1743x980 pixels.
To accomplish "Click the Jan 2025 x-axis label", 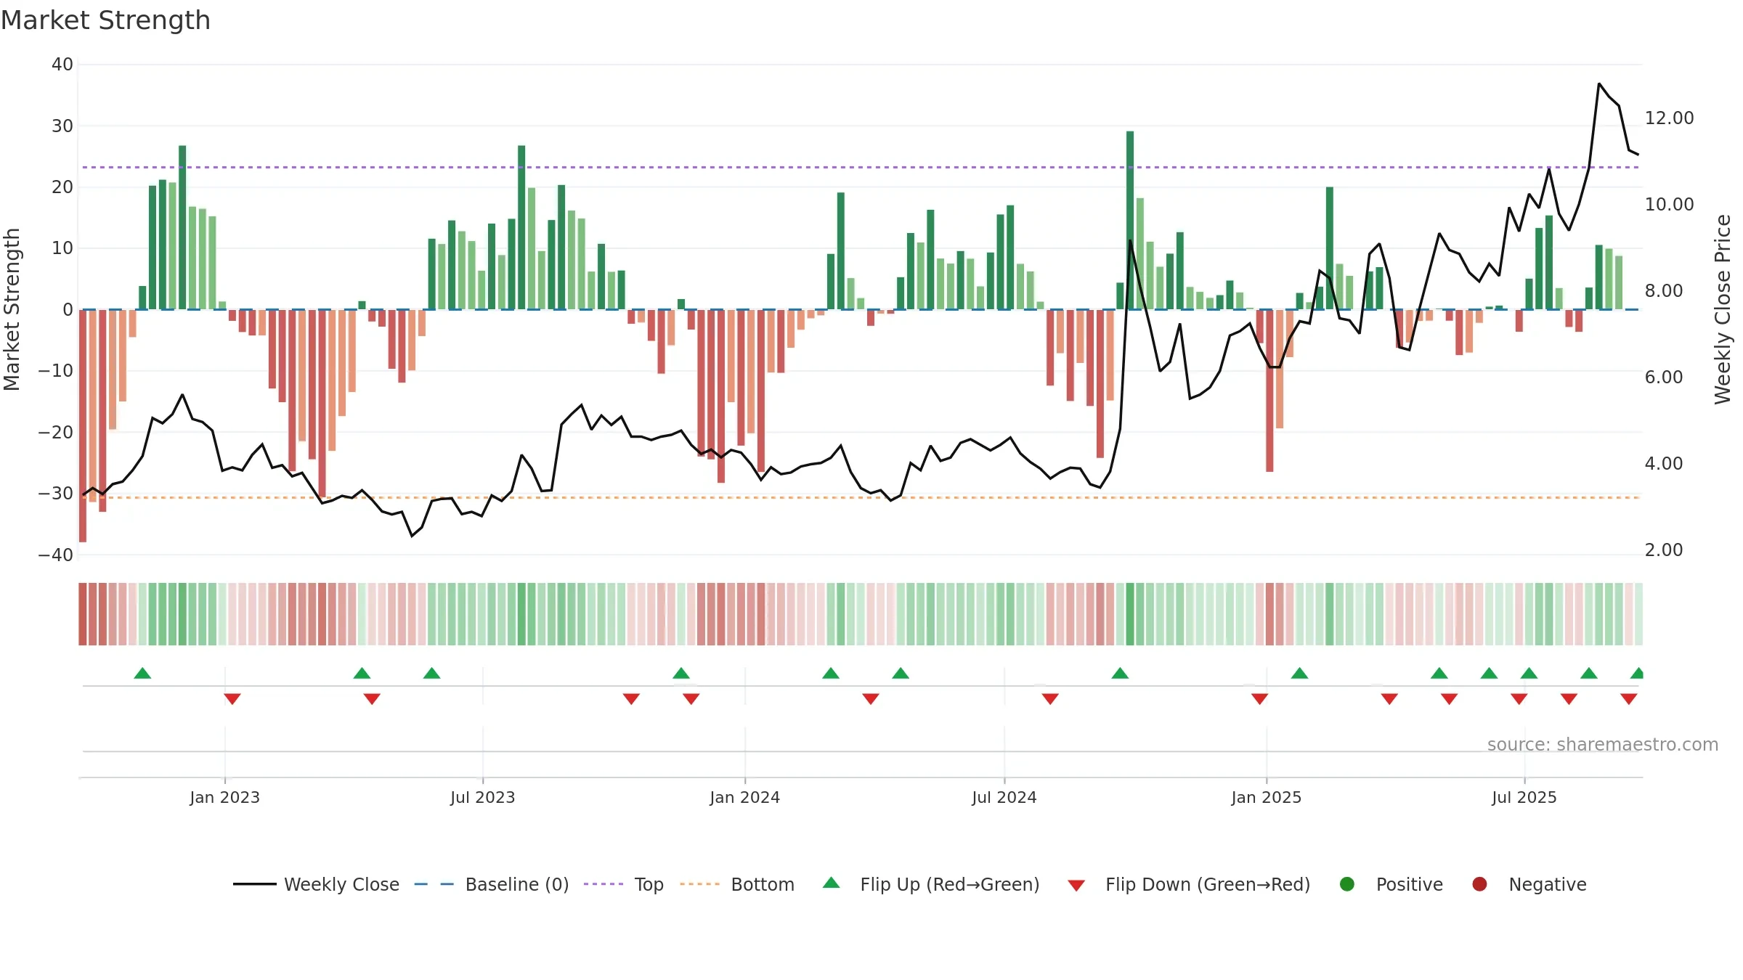I will (1266, 797).
